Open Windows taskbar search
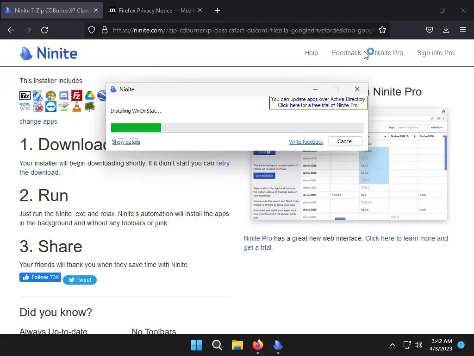474x356 pixels. (x=217, y=345)
